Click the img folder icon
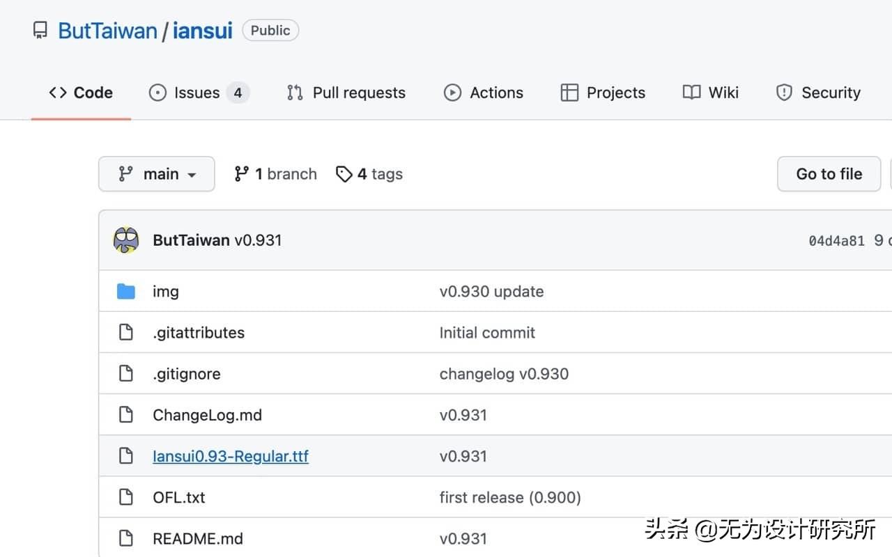The image size is (892, 557). (126, 291)
